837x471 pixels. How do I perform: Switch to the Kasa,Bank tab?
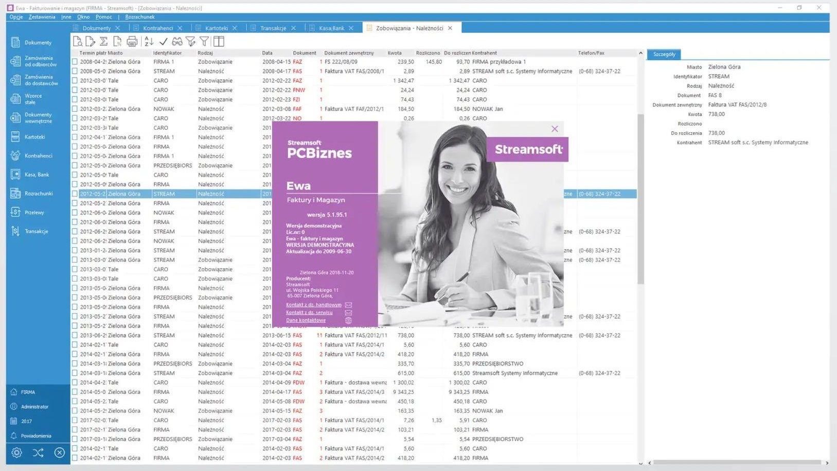coord(331,28)
